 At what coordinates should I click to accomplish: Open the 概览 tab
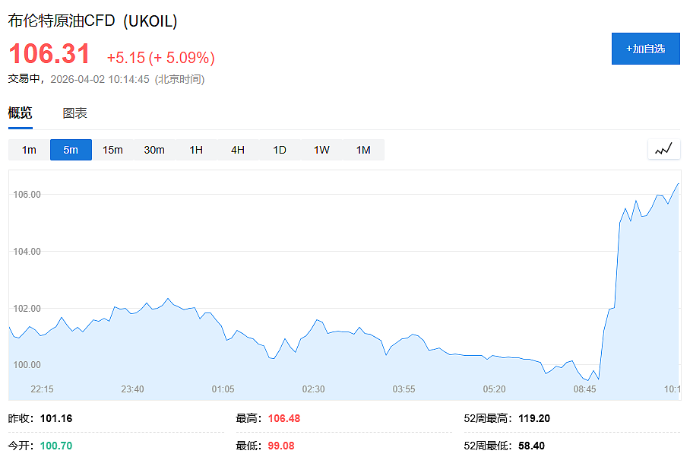(21, 113)
